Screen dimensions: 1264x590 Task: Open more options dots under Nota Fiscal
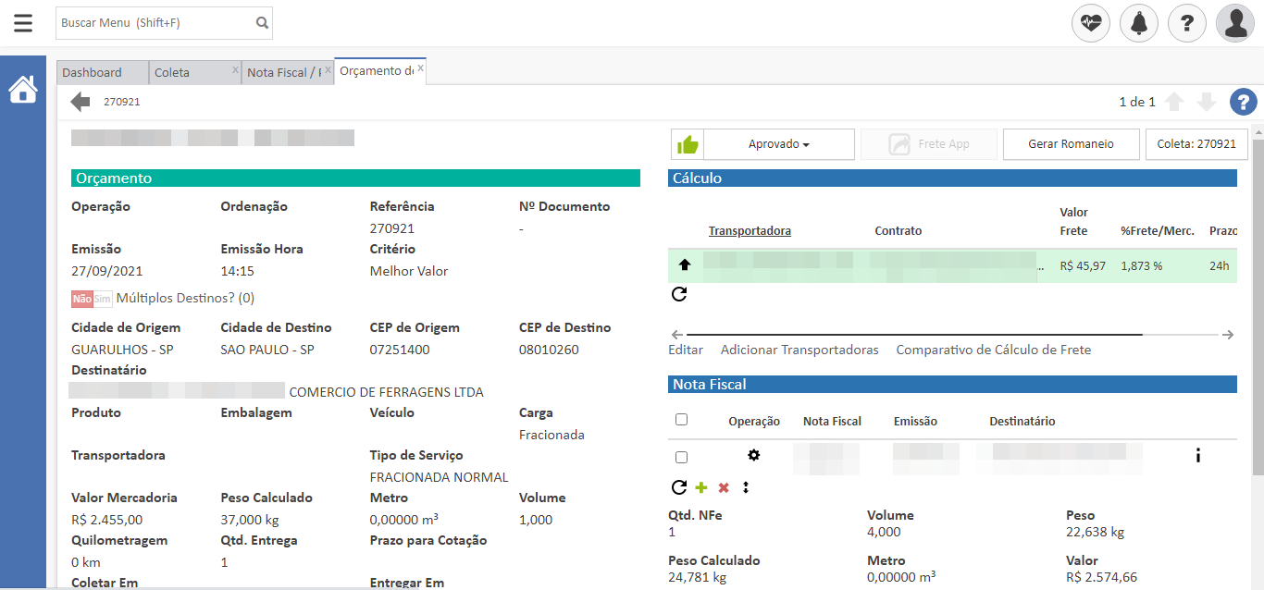tap(745, 487)
